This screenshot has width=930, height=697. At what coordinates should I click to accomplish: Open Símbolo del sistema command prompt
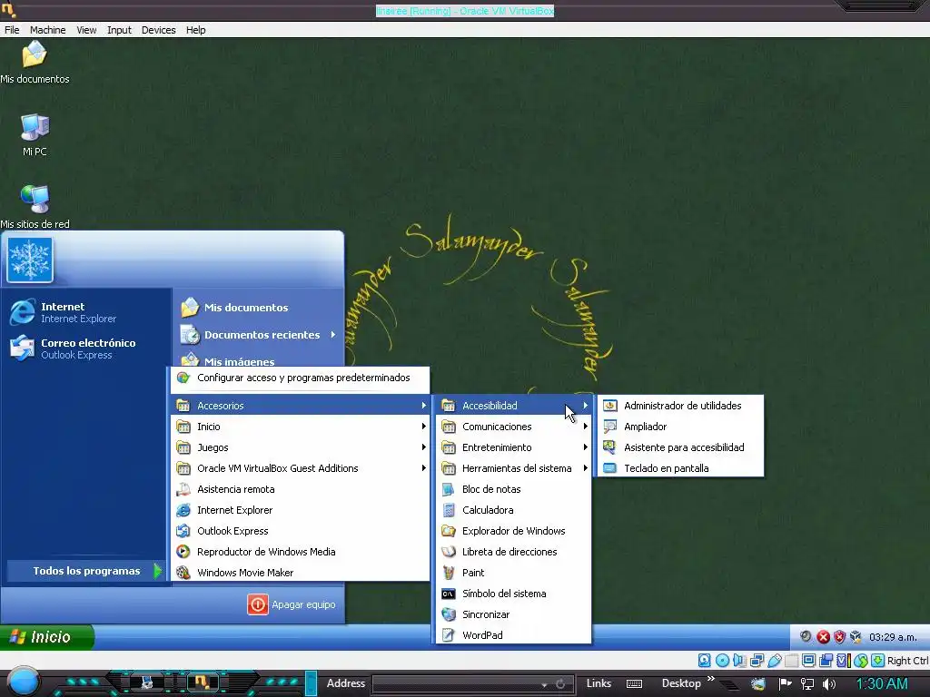pos(514,594)
